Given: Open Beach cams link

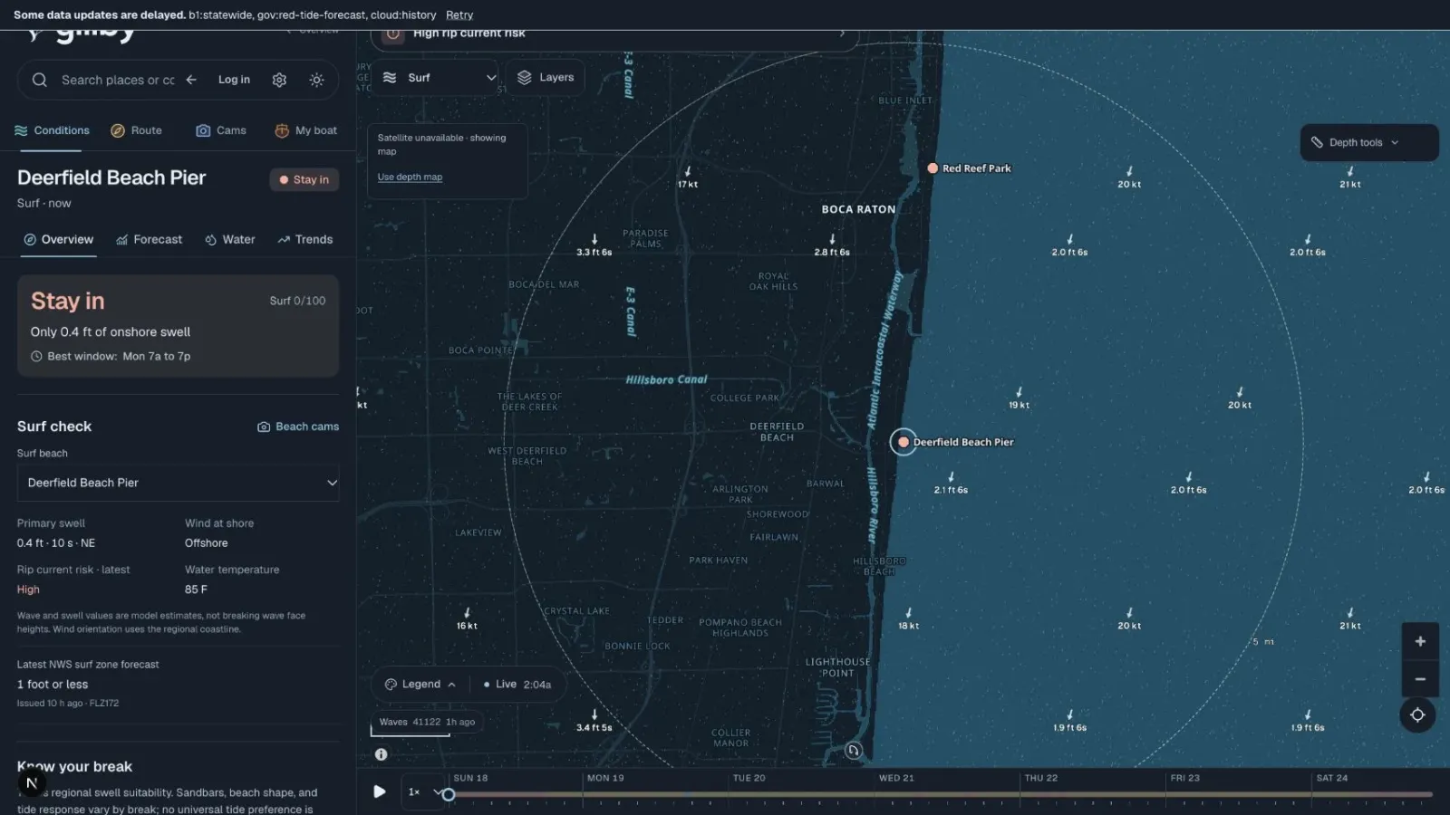Looking at the screenshot, I should (x=298, y=427).
